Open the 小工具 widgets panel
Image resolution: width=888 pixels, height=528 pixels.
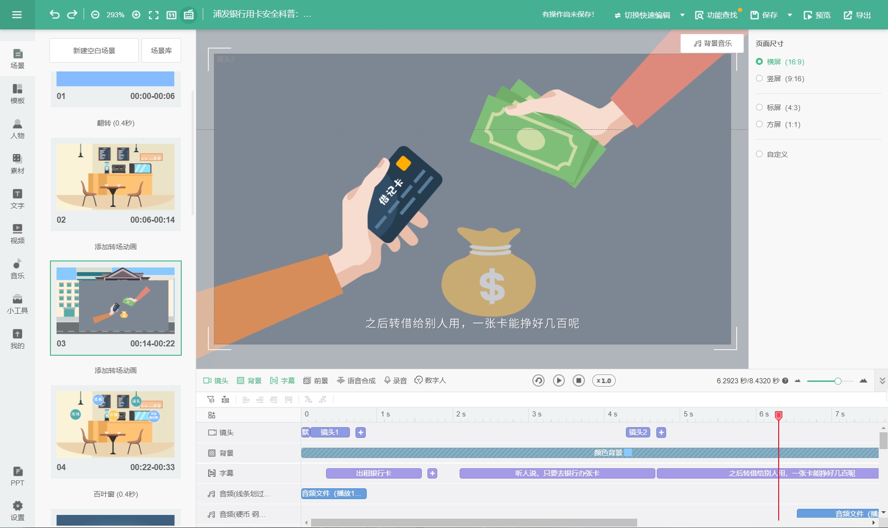pos(17,304)
